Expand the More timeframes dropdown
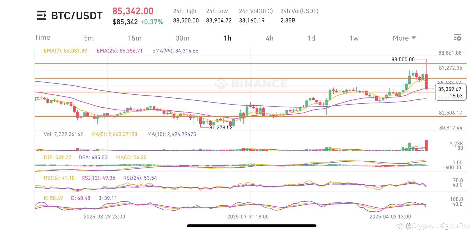 [x=404, y=38]
